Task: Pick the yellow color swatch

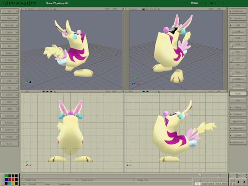Action: tap(13, 183)
